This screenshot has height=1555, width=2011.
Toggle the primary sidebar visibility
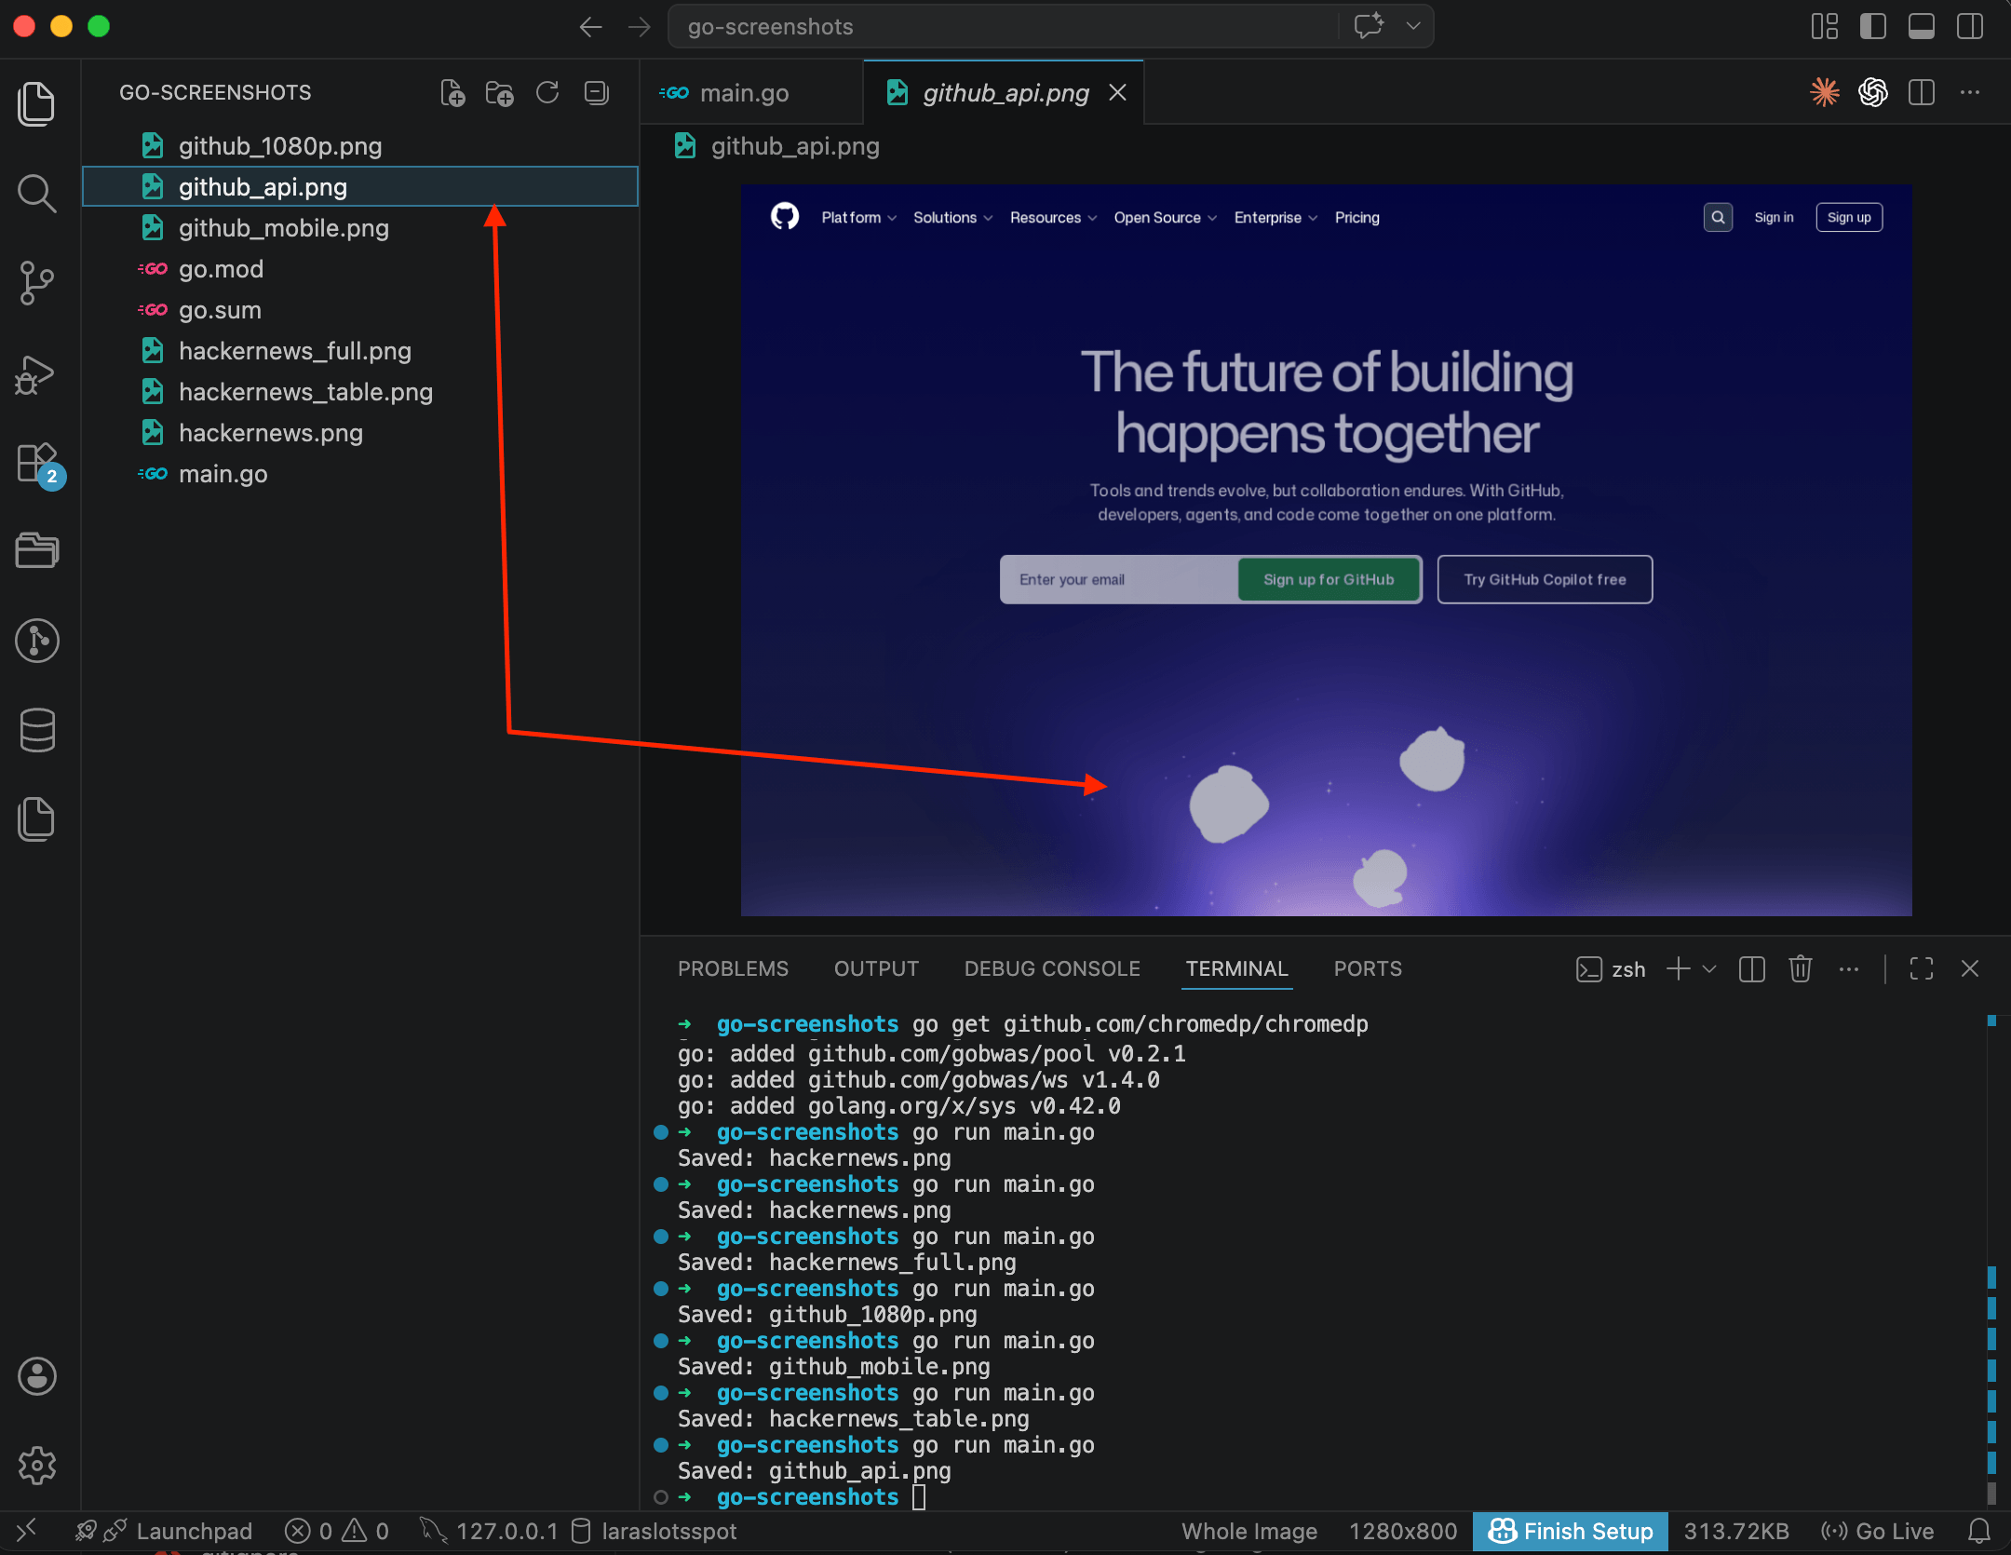point(1872,26)
